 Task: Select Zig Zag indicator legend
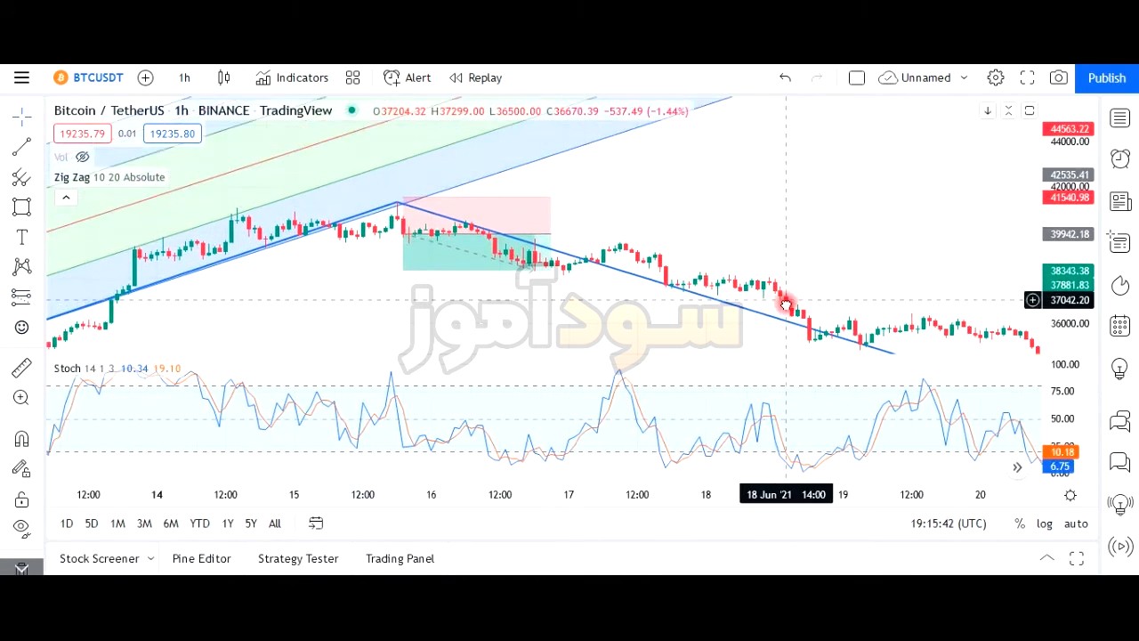coord(109,177)
